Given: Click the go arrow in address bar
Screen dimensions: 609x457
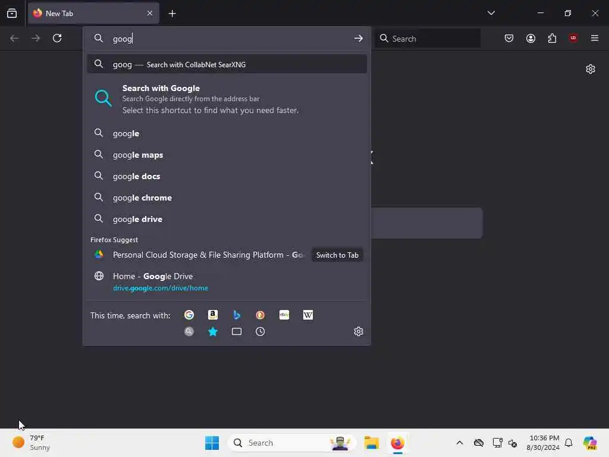Looking at the screenshot, I should pyautogui.click(x=358, y=38).
